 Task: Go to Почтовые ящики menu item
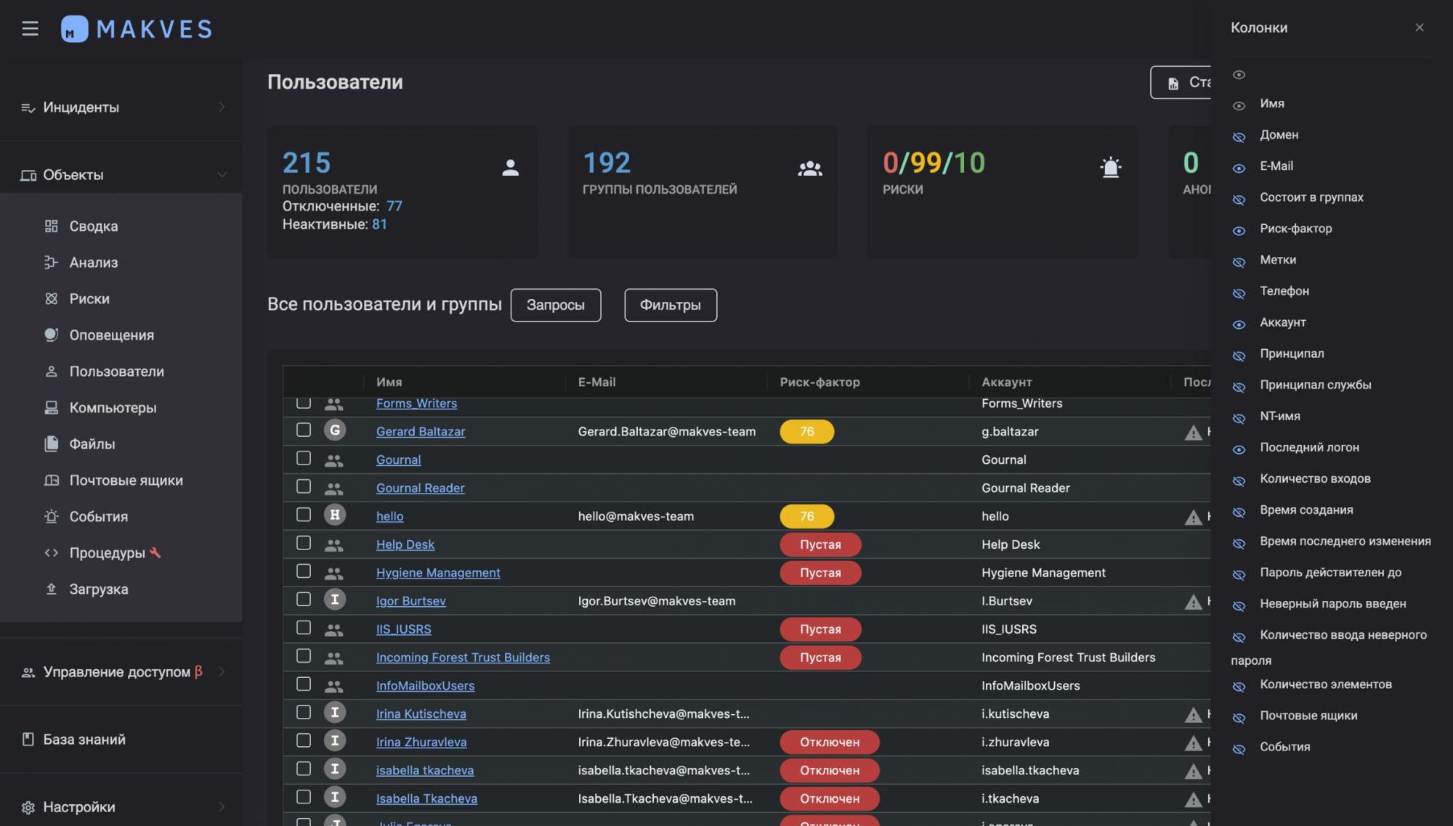pyautogui.click(x=126, y=481)
